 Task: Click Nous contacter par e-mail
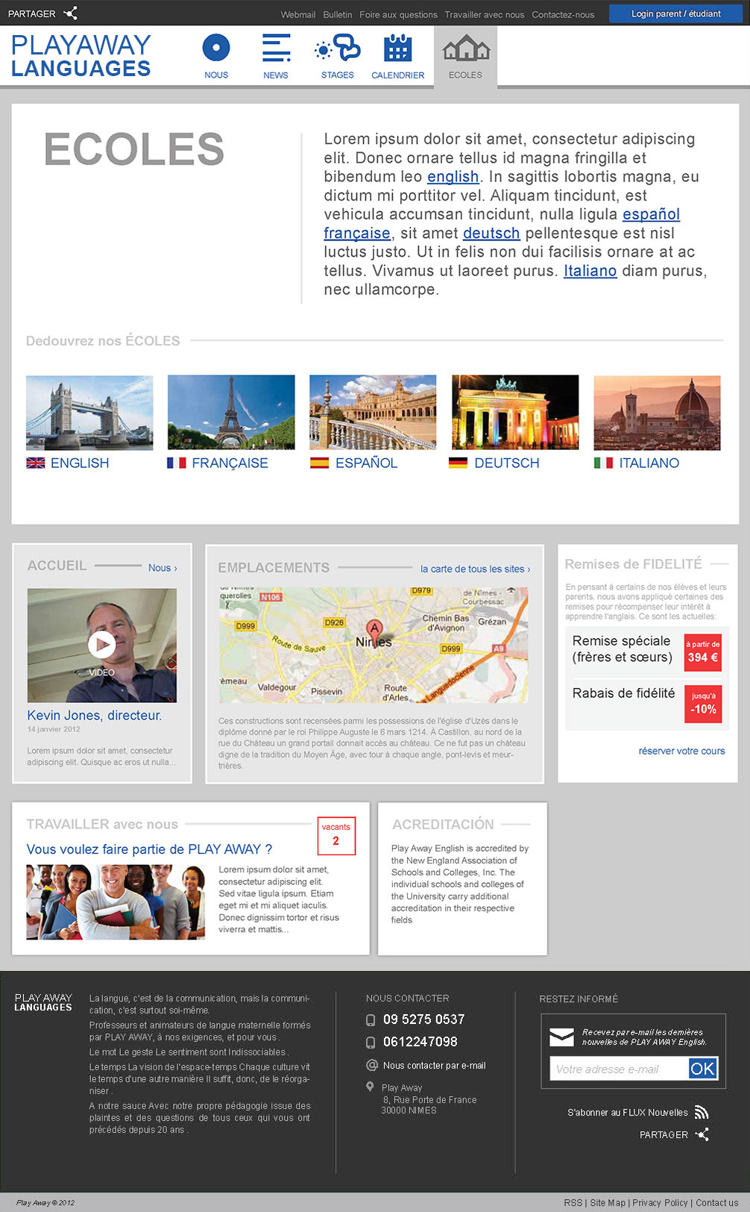pyautogui.click(x=434, y=1066)
